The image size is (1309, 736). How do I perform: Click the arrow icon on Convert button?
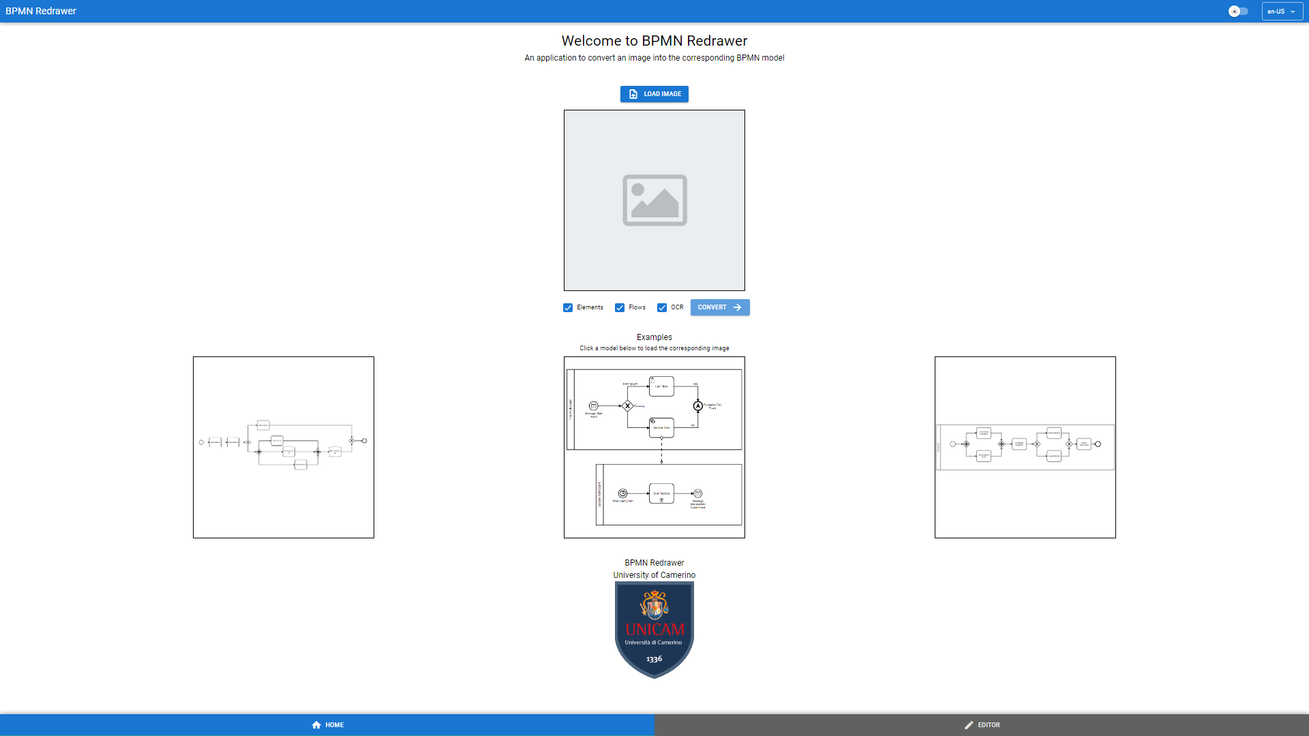pos(737,307)
